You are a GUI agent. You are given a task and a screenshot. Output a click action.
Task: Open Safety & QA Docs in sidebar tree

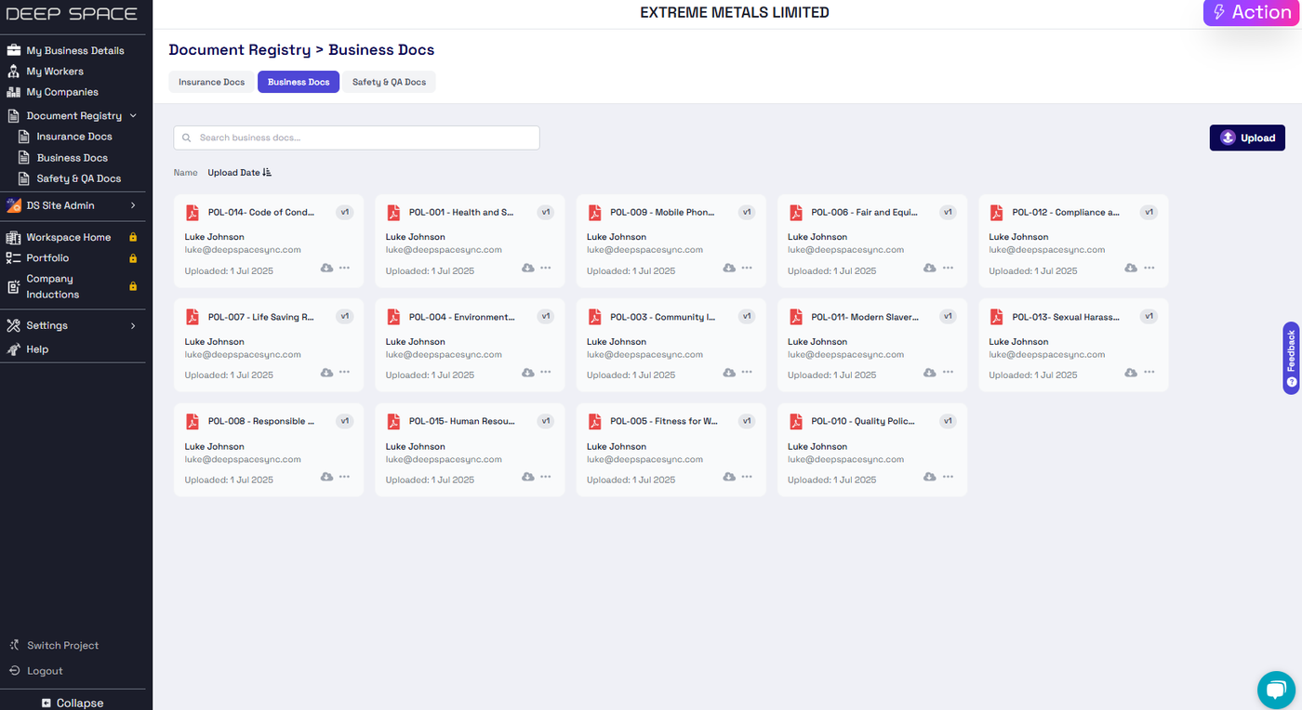pyautogui.click(x=79, y=178)
